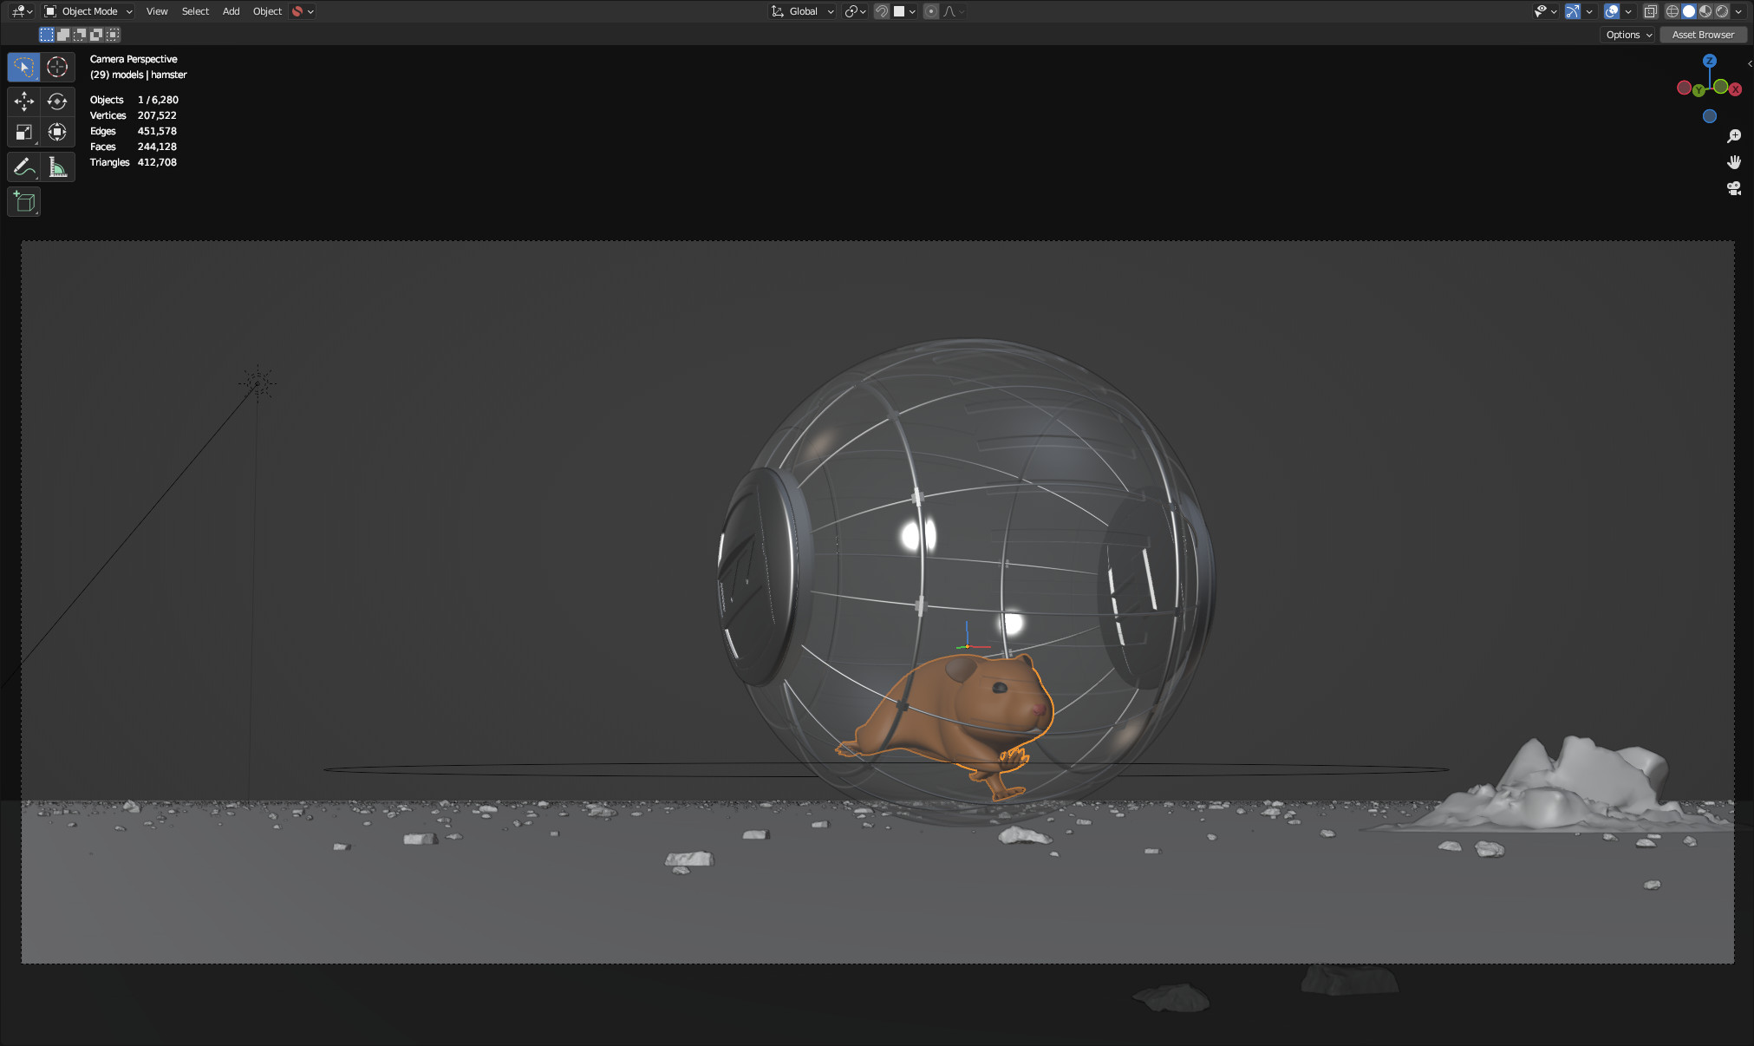Open the Select menu

coord(195,11)
